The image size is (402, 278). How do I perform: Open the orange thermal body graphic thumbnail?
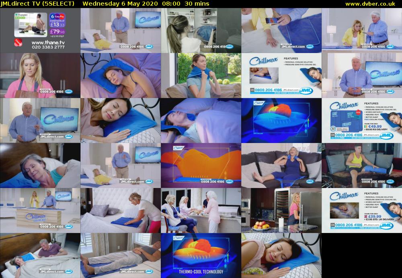[201, 166]
